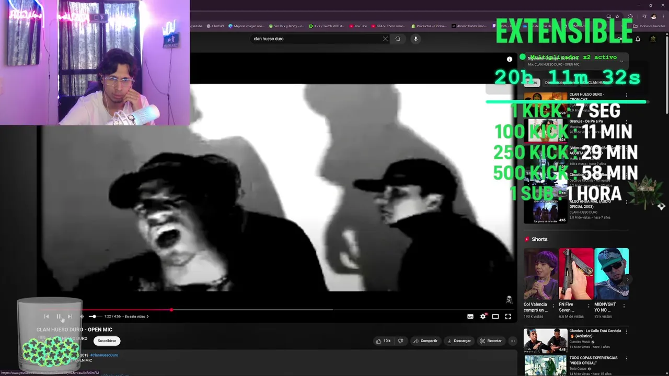Viewport: 669px width, 376px height.
Task: Click the Descargar download button
Action: pyautogui.click(x=459, y=341)
